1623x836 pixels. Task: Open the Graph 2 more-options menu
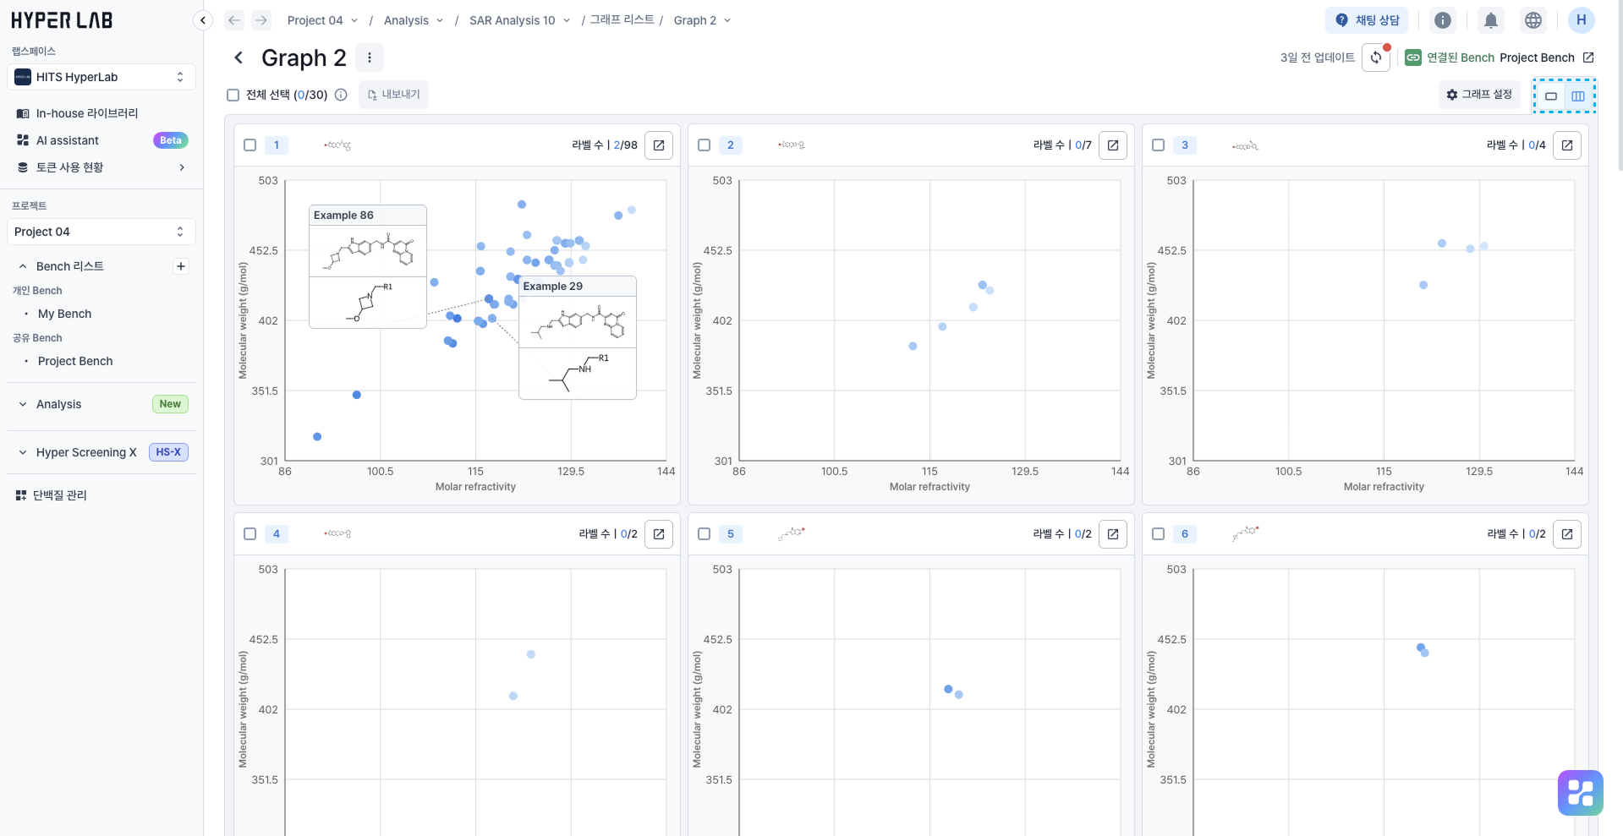pos(370,57)
